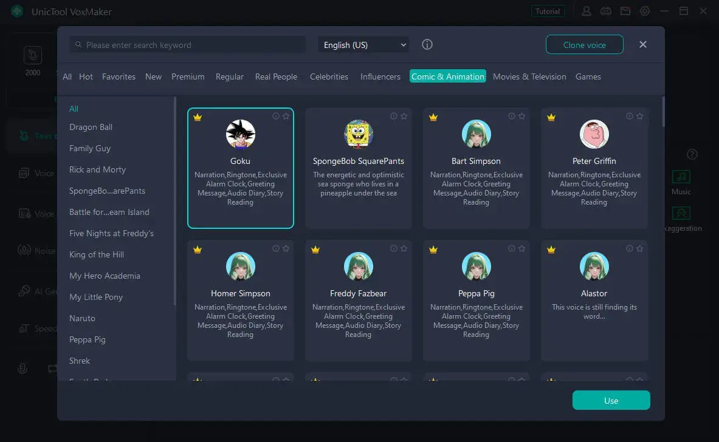719x442 pixels.
Task: Click the sidebar category list scrollbar
Action: coord(174,200)
